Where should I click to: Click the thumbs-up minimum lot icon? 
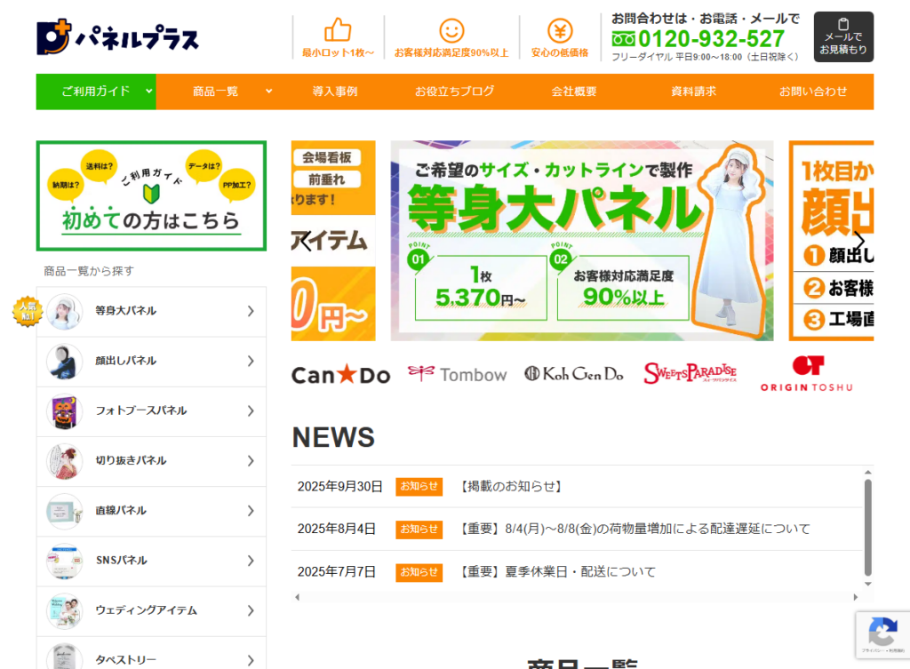[x=338, y=31]
